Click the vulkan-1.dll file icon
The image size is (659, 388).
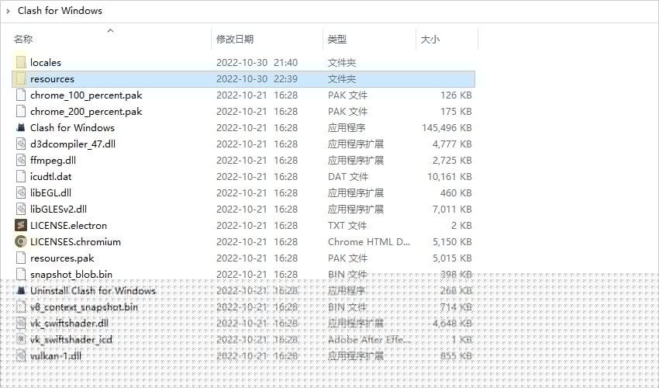[21, 356]
